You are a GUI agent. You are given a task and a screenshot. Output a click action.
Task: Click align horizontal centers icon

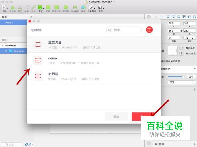click(173, 17)
